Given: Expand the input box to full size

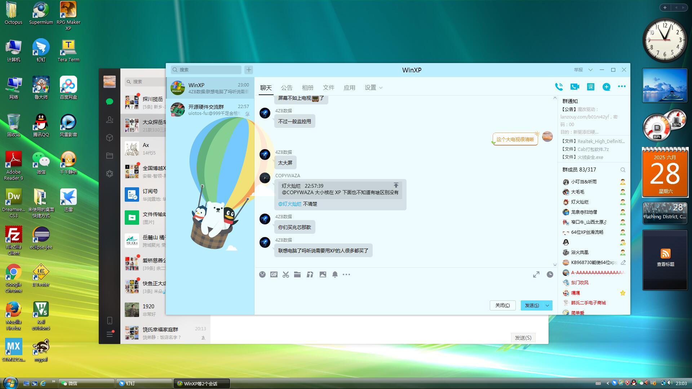Looking at the screenshot, I should [536, 274].
